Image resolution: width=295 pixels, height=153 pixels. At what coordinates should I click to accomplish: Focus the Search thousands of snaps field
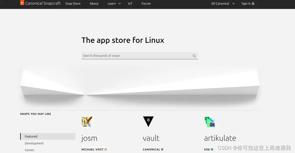click(x=139, y=55)
